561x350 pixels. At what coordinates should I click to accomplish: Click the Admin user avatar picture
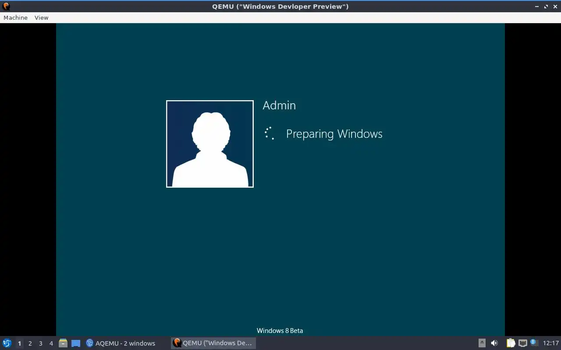210,144
